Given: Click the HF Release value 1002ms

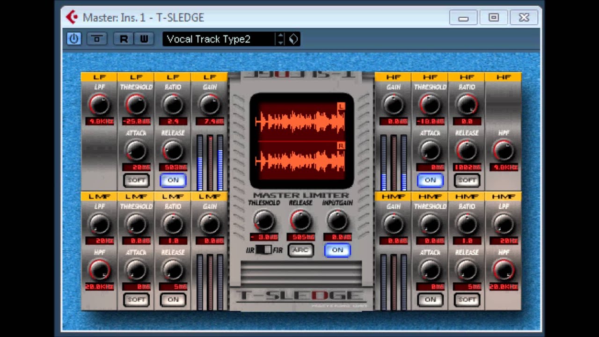Looking at the screenshot, I should [467, 167].
